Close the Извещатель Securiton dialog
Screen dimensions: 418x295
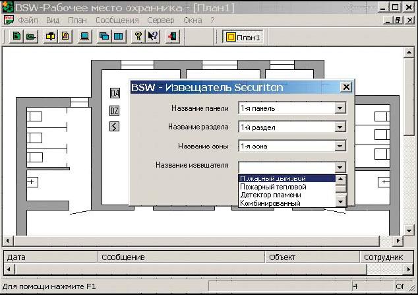point(346,87)
